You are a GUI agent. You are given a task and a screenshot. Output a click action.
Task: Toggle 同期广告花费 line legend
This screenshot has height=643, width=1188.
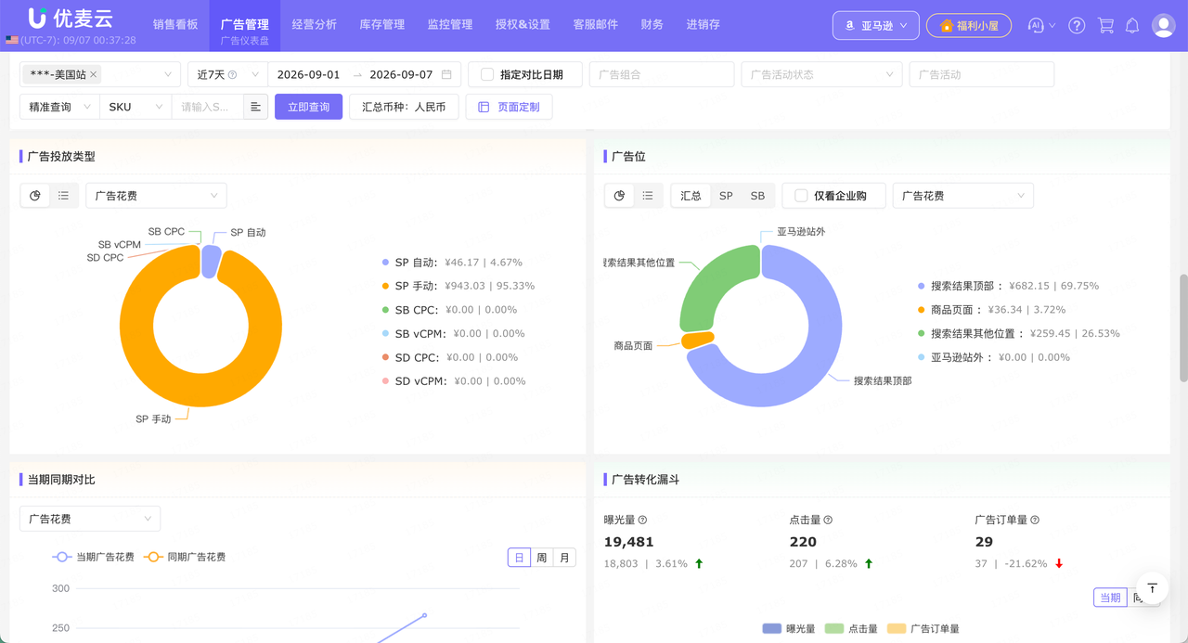184,557
